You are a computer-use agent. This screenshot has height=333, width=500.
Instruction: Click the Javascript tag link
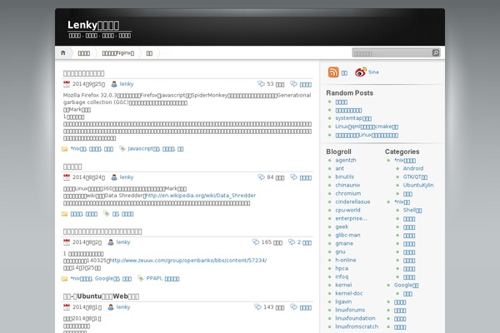143,149
